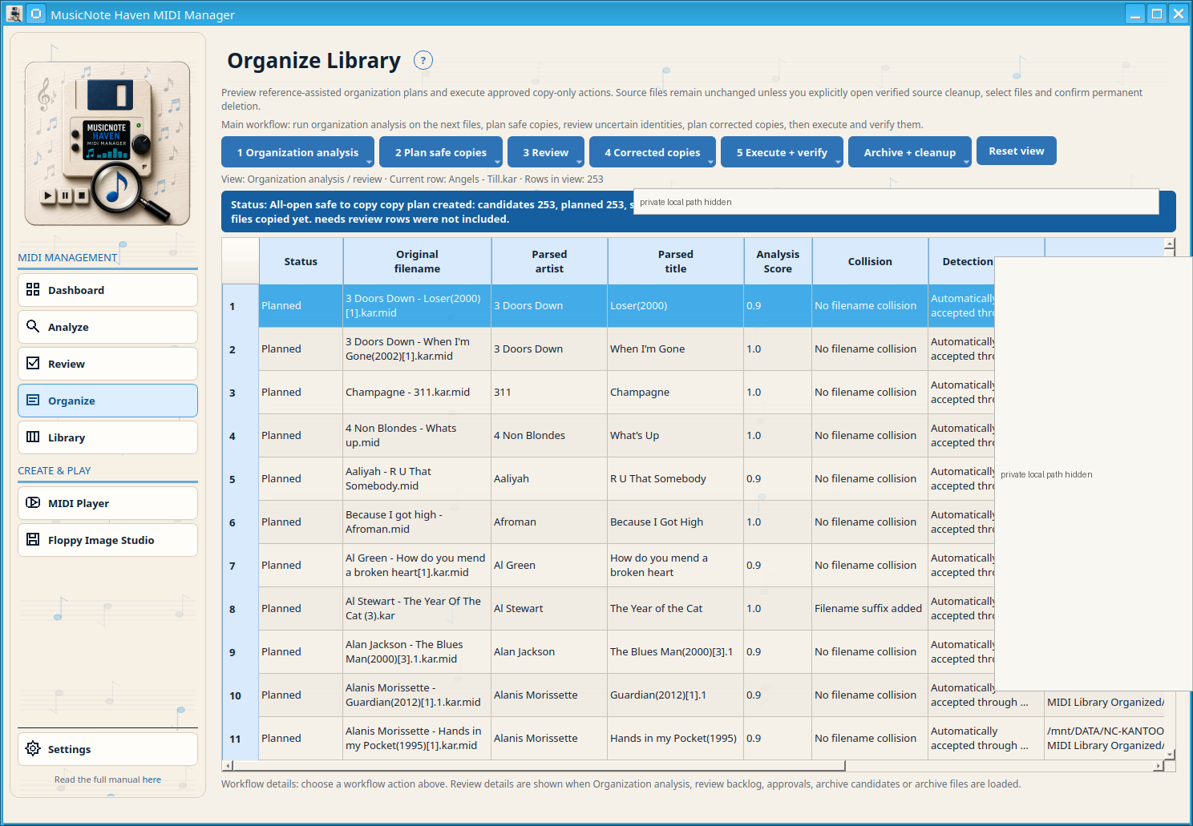Open Floppy Image Studio disk icon

tap(33, 539)
